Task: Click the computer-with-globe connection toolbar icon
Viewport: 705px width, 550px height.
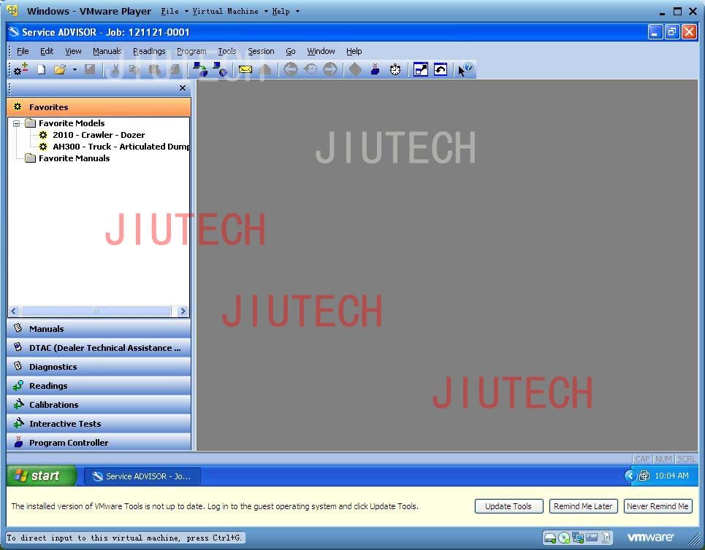Action: tap(220, 69)
